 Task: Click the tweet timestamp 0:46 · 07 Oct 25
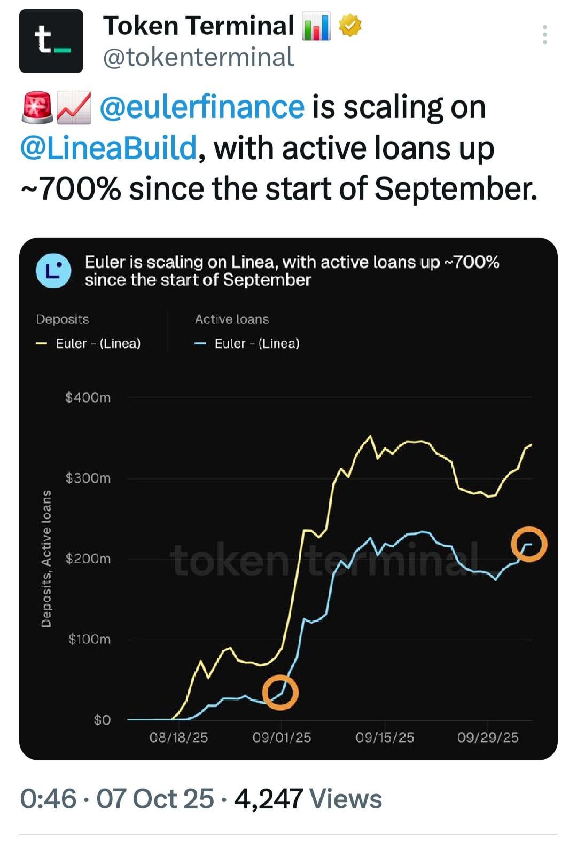pyautogui.click(x=116, y=799)
